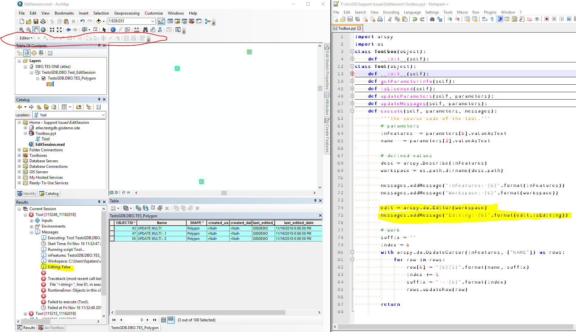Viewport: 576px width, 332px height.
Task: Click the Full Extent globe icon
Action: coord(43,30)
